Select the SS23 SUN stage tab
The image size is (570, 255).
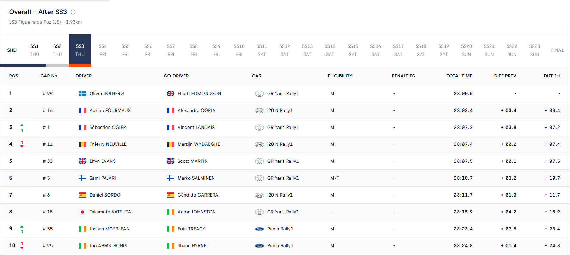(x=534, y=50)
